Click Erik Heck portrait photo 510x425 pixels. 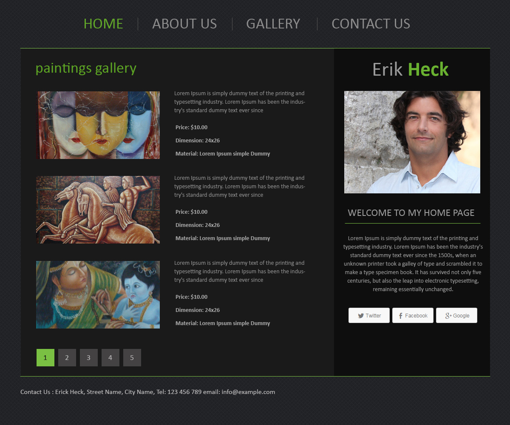coord(412,142)
